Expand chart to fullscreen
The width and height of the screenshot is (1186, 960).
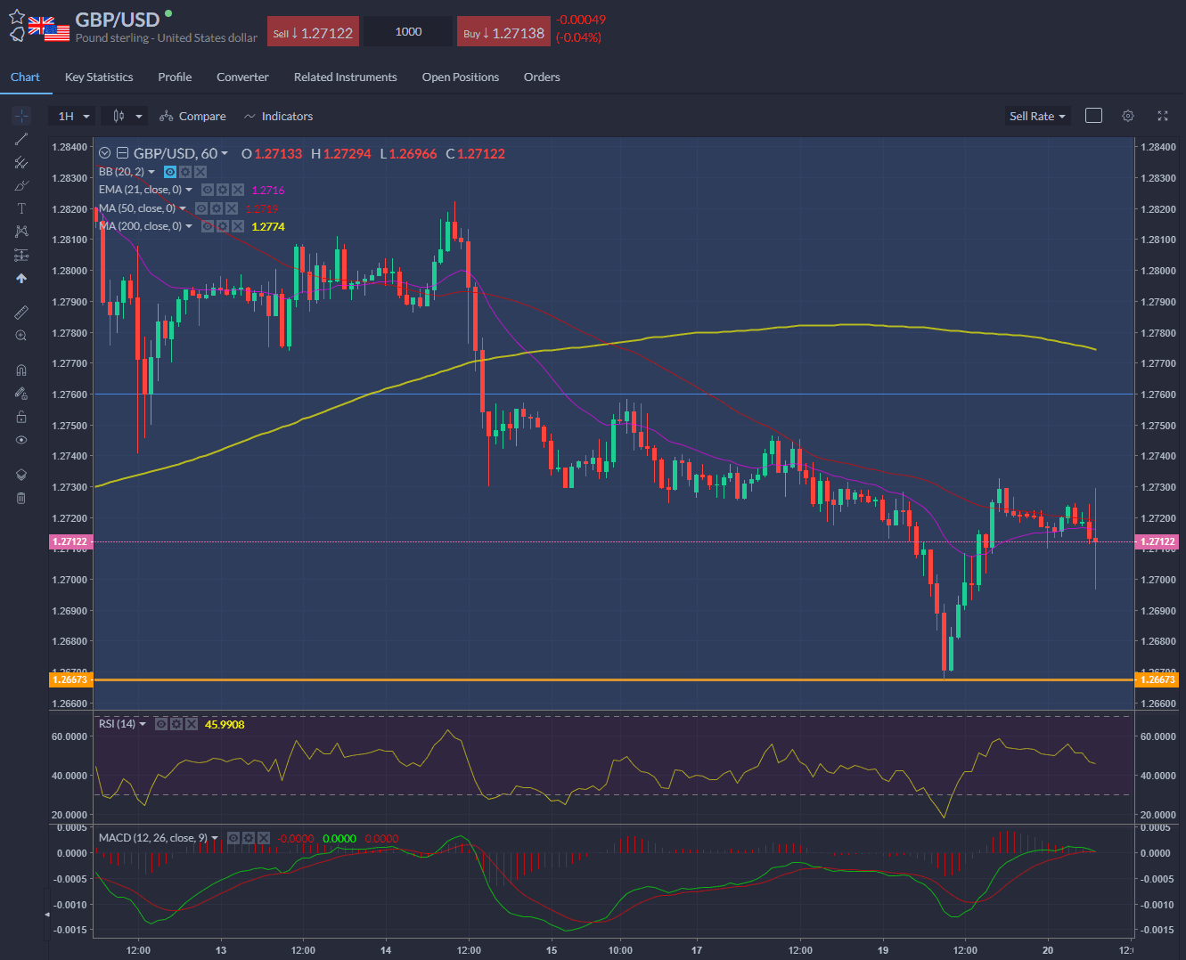[x=1163, y=116]
